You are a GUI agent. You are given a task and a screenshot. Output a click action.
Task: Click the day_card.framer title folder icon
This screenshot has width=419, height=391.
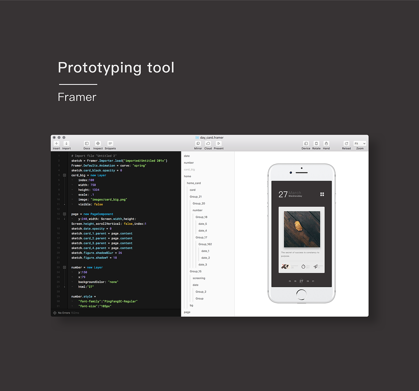pyautogui.click(x=197, y=138)
